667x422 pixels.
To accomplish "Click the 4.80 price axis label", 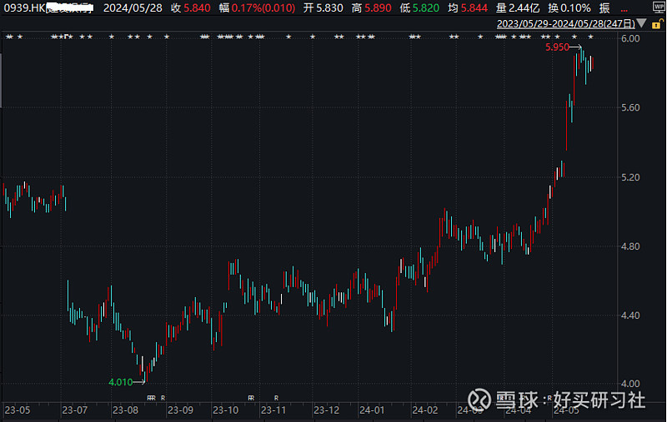I will click(x=630, y=246).
